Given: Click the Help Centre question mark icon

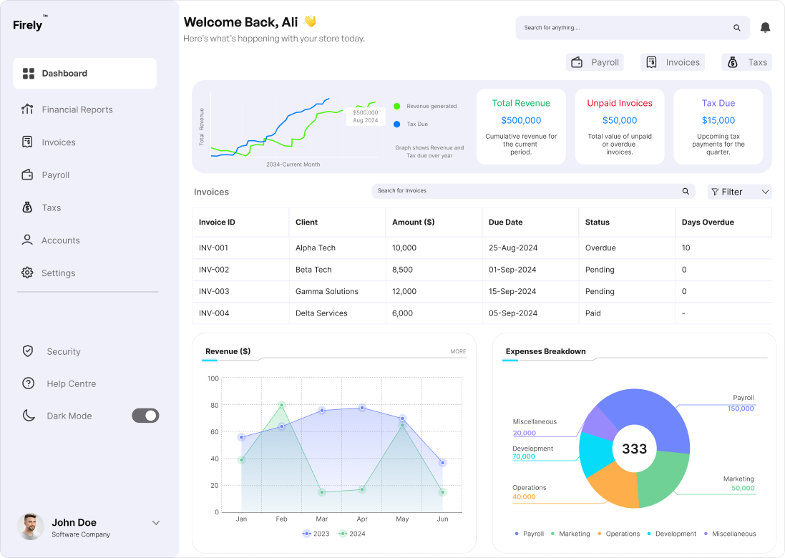Looking at the screenshot, I should (x=28, y=383).
